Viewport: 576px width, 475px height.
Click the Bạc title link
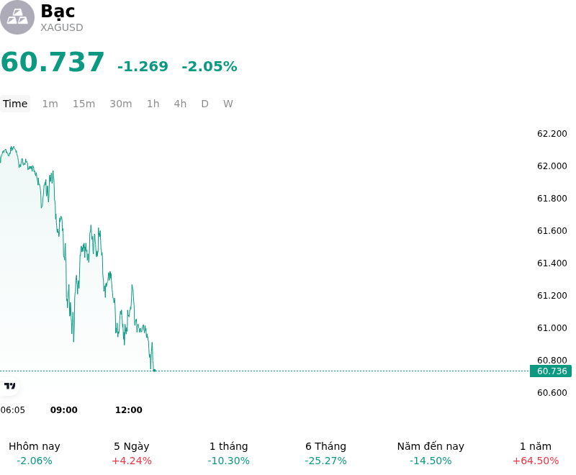[x=58, y=12]
